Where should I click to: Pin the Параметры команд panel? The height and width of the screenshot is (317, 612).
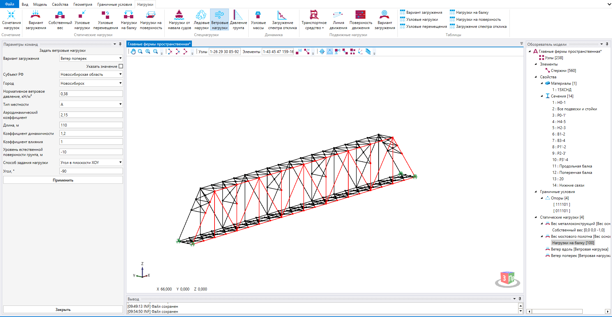(x=120, y=44)
